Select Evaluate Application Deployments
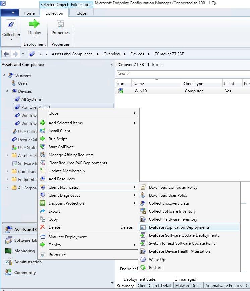The width and height of the screenshot is (250, 291). (189, 227)
